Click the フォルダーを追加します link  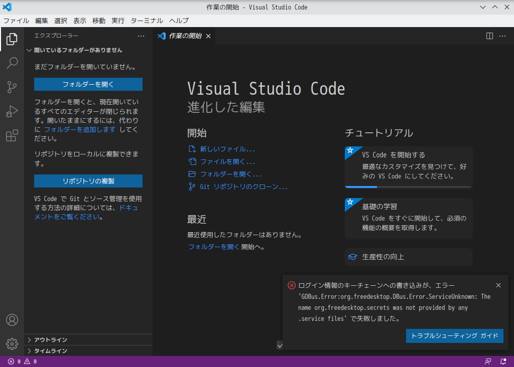80,129
